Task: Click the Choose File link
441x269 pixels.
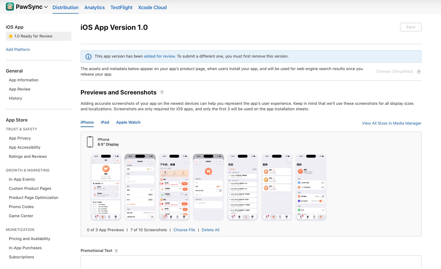Action: pyautogui.click(x=184, y=230)
